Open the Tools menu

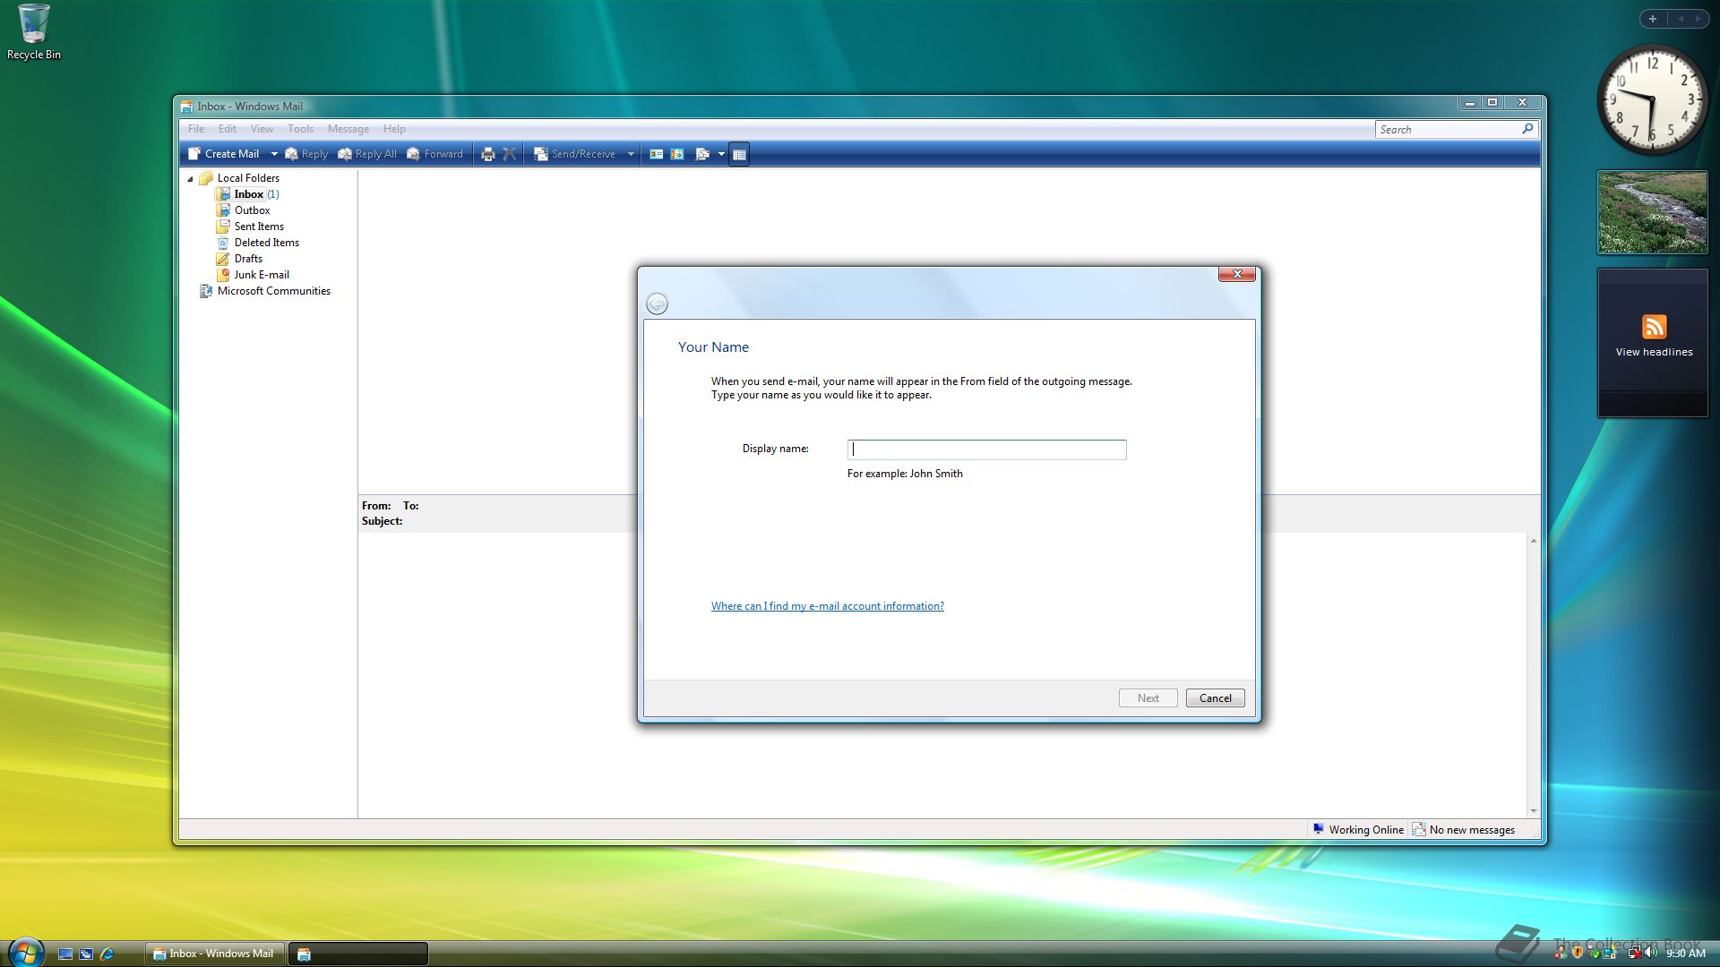click(x=300, y=129)
